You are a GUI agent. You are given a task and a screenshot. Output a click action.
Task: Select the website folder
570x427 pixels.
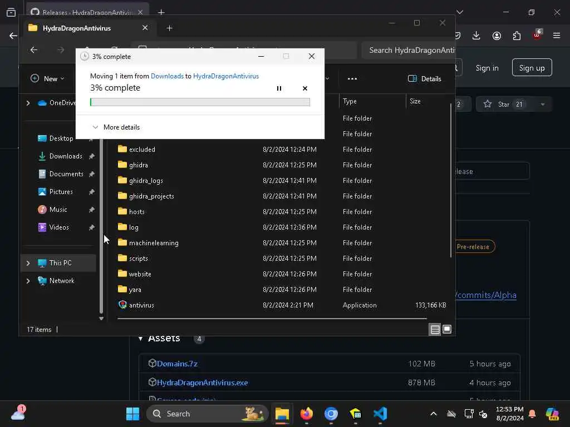(134, 274)
